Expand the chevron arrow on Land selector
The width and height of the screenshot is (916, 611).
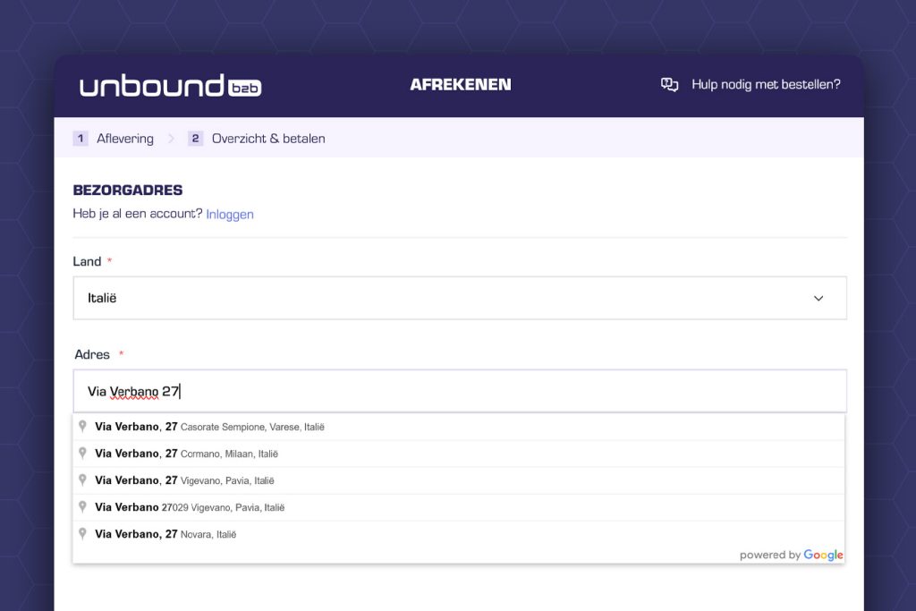click(x=818, y=298)
